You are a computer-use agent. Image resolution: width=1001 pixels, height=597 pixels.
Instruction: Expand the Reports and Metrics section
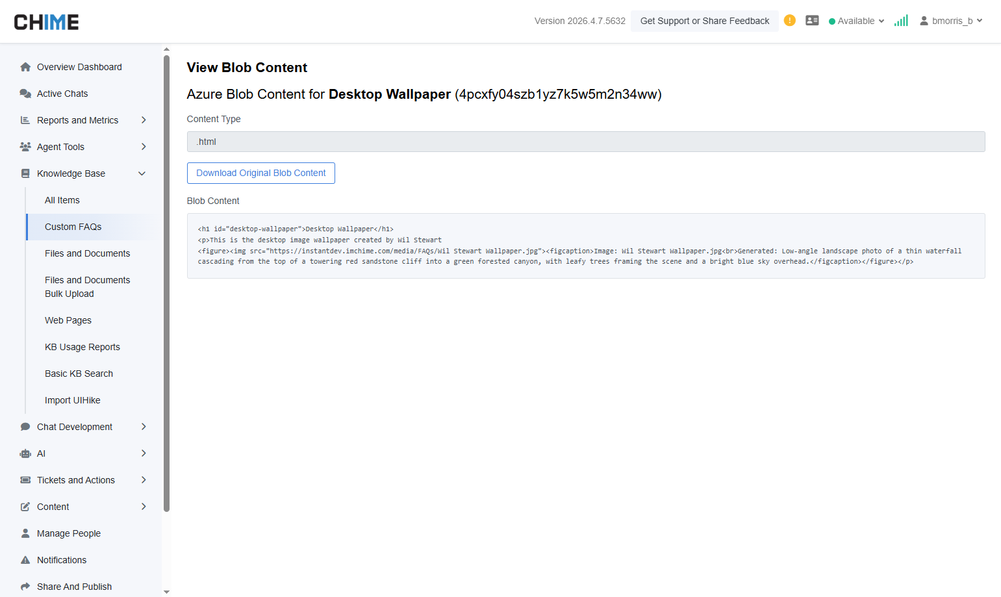click(144, 120)
